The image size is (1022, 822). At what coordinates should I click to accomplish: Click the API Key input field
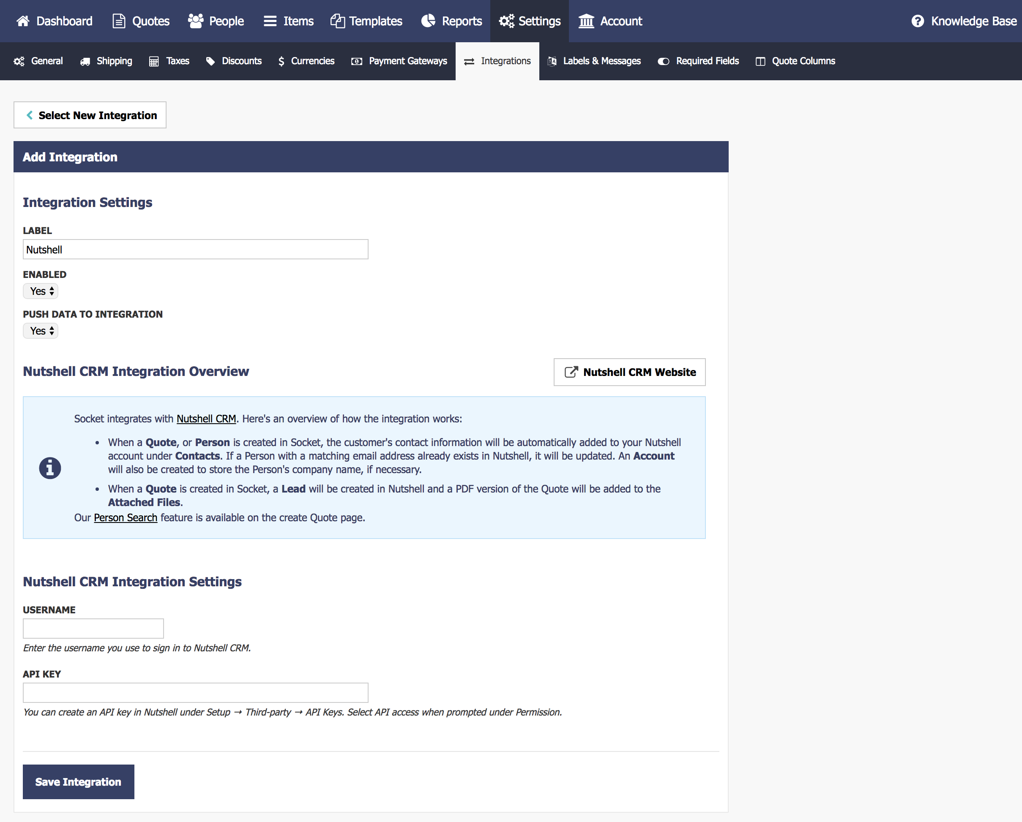[x=196, y=693]
